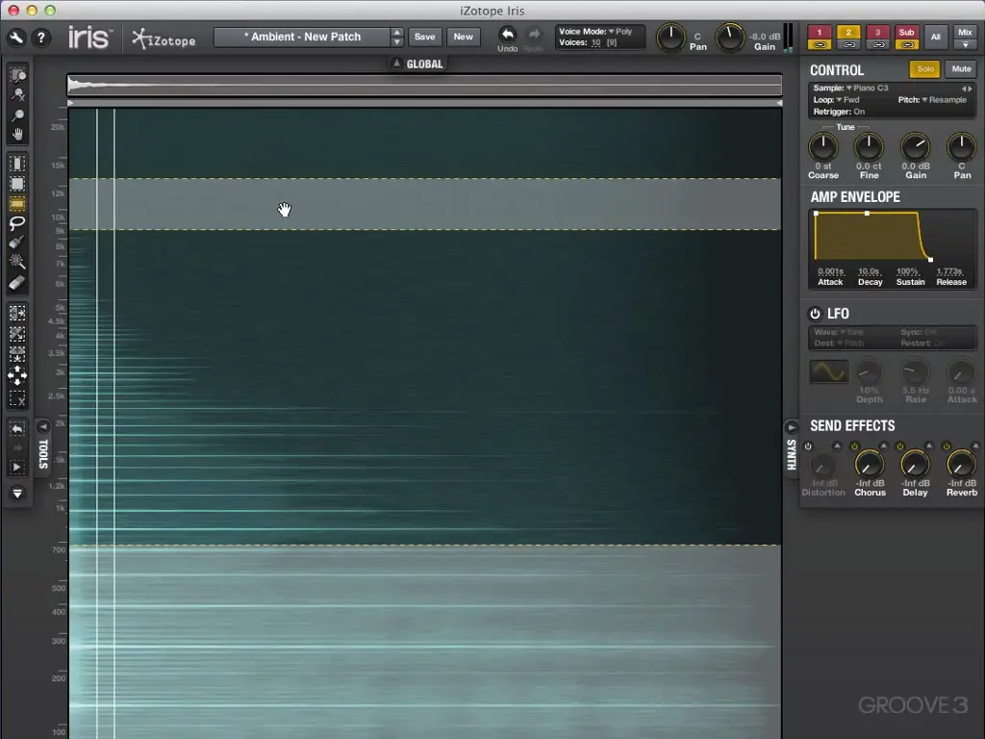Expand the Chorus effect settings triangle

(883, 446)
